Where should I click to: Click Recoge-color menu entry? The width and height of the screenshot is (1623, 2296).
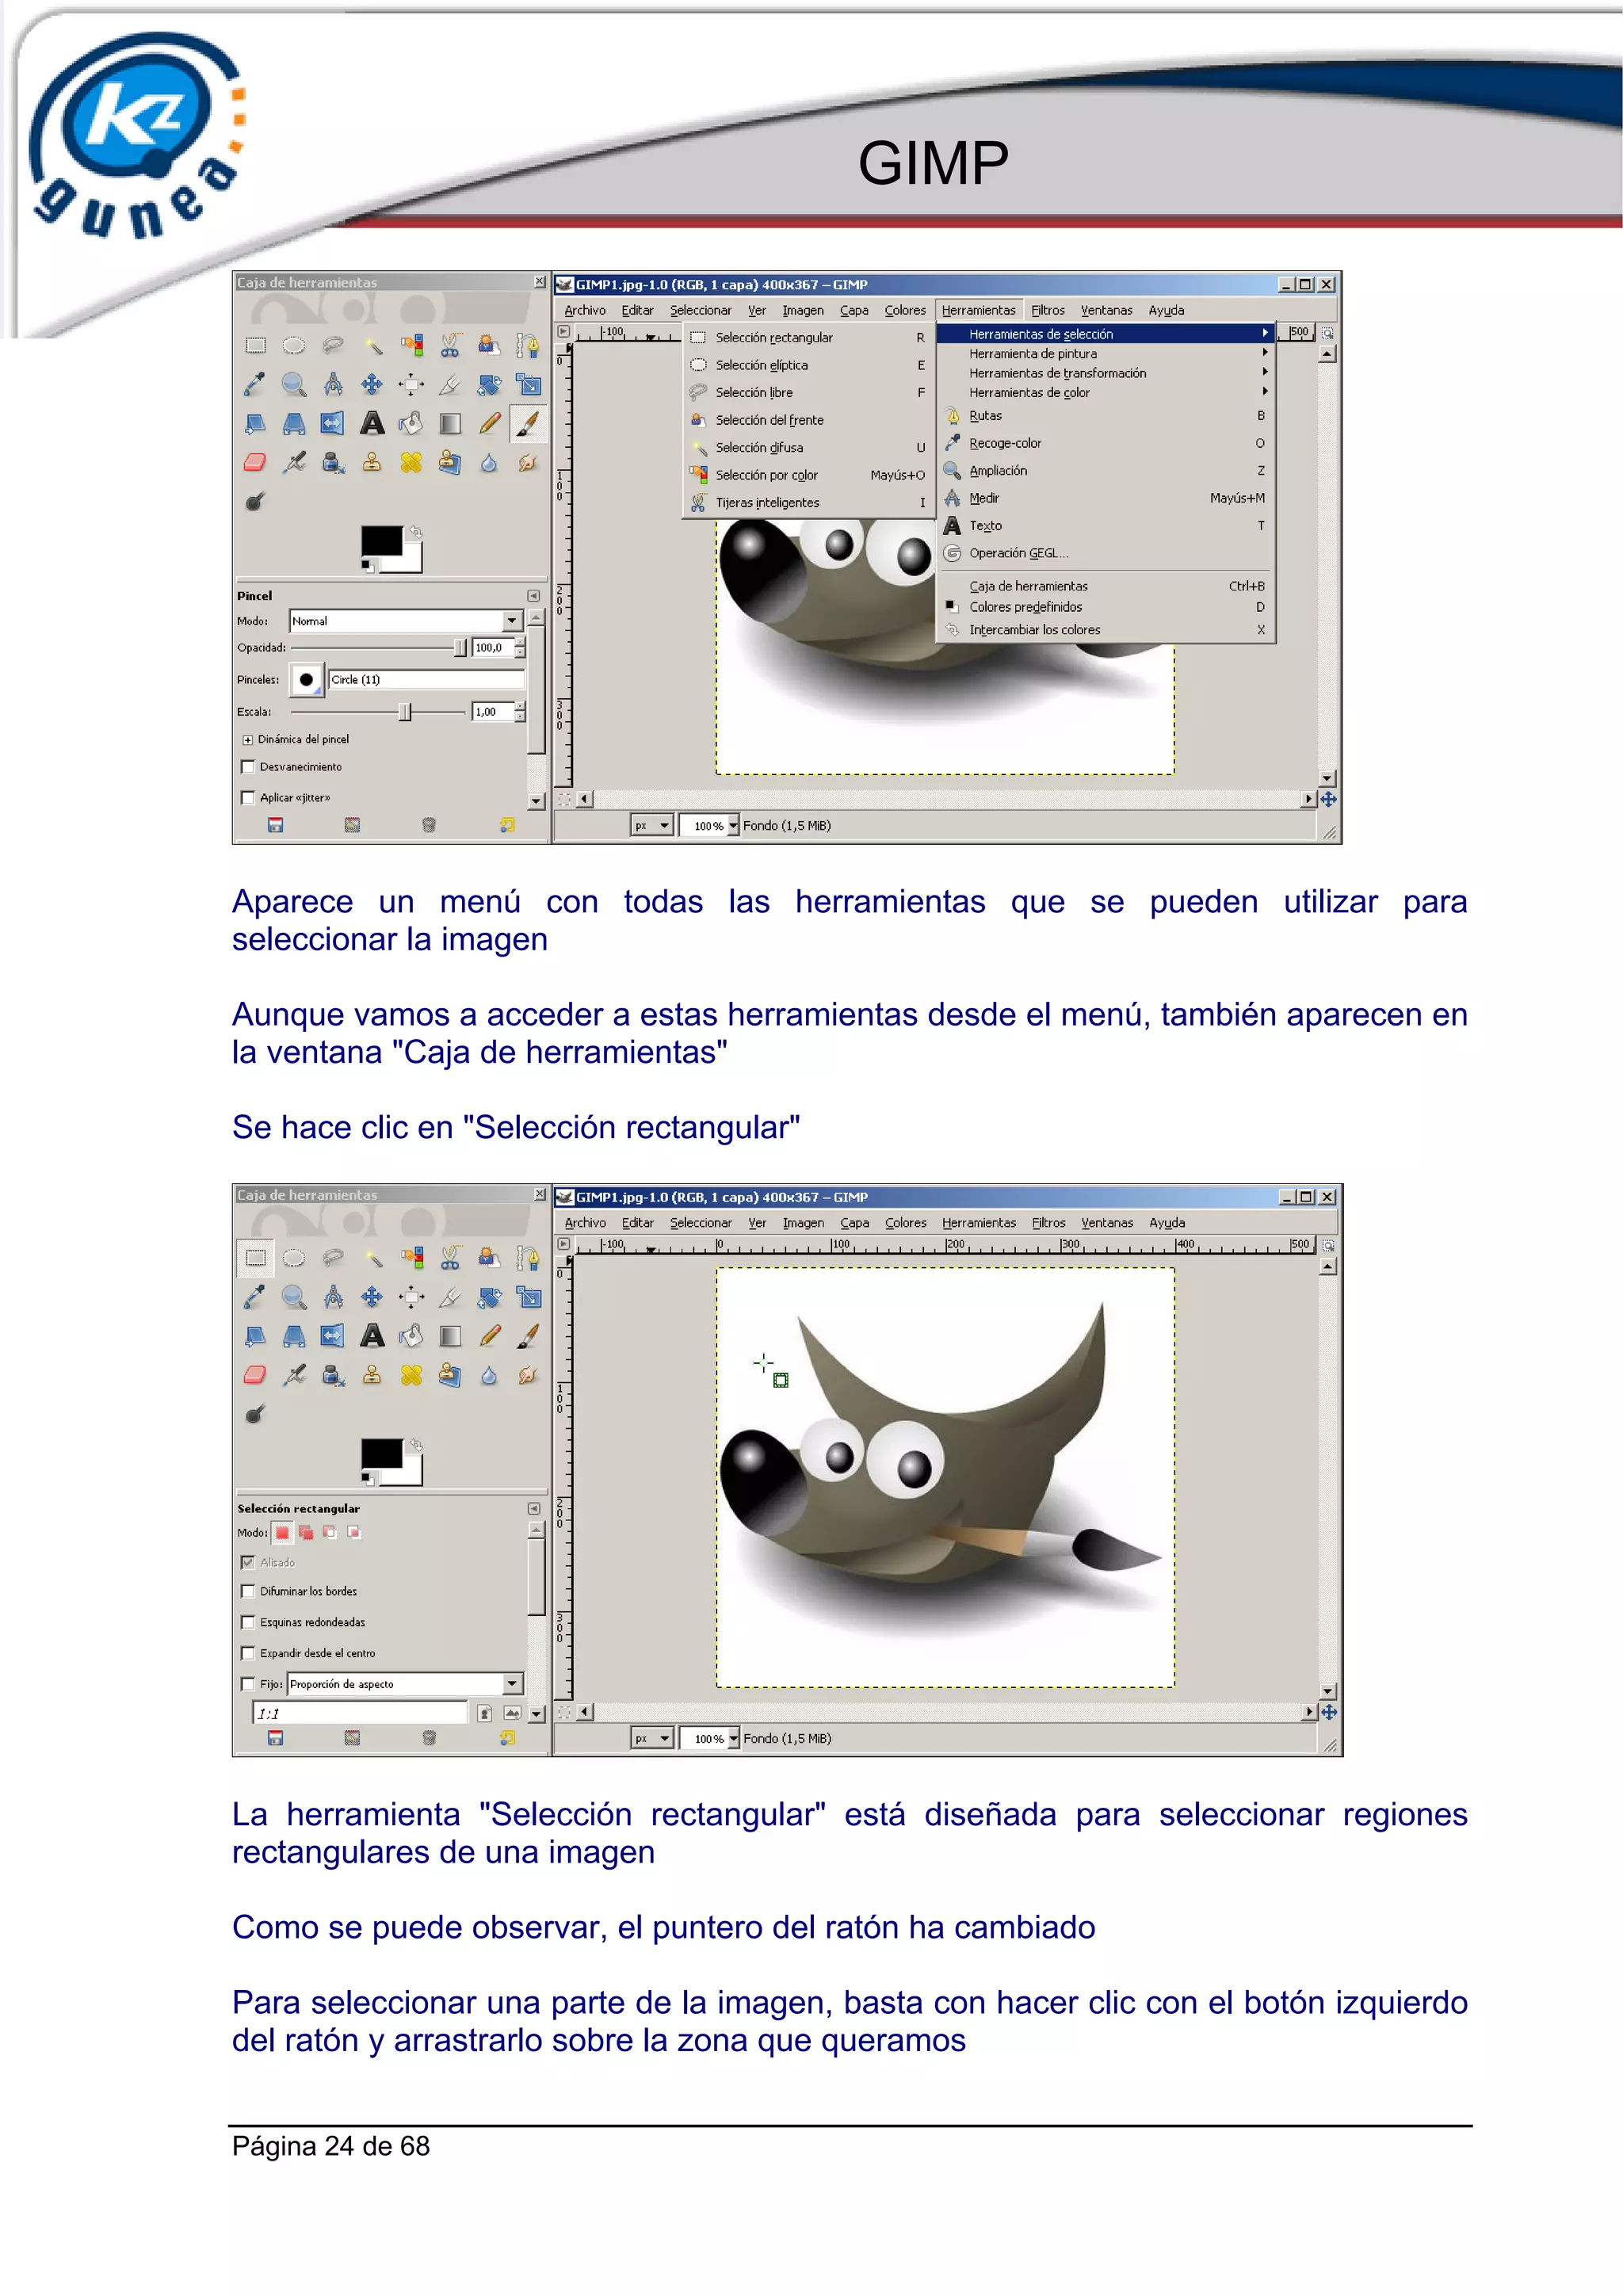[1105, 443]
